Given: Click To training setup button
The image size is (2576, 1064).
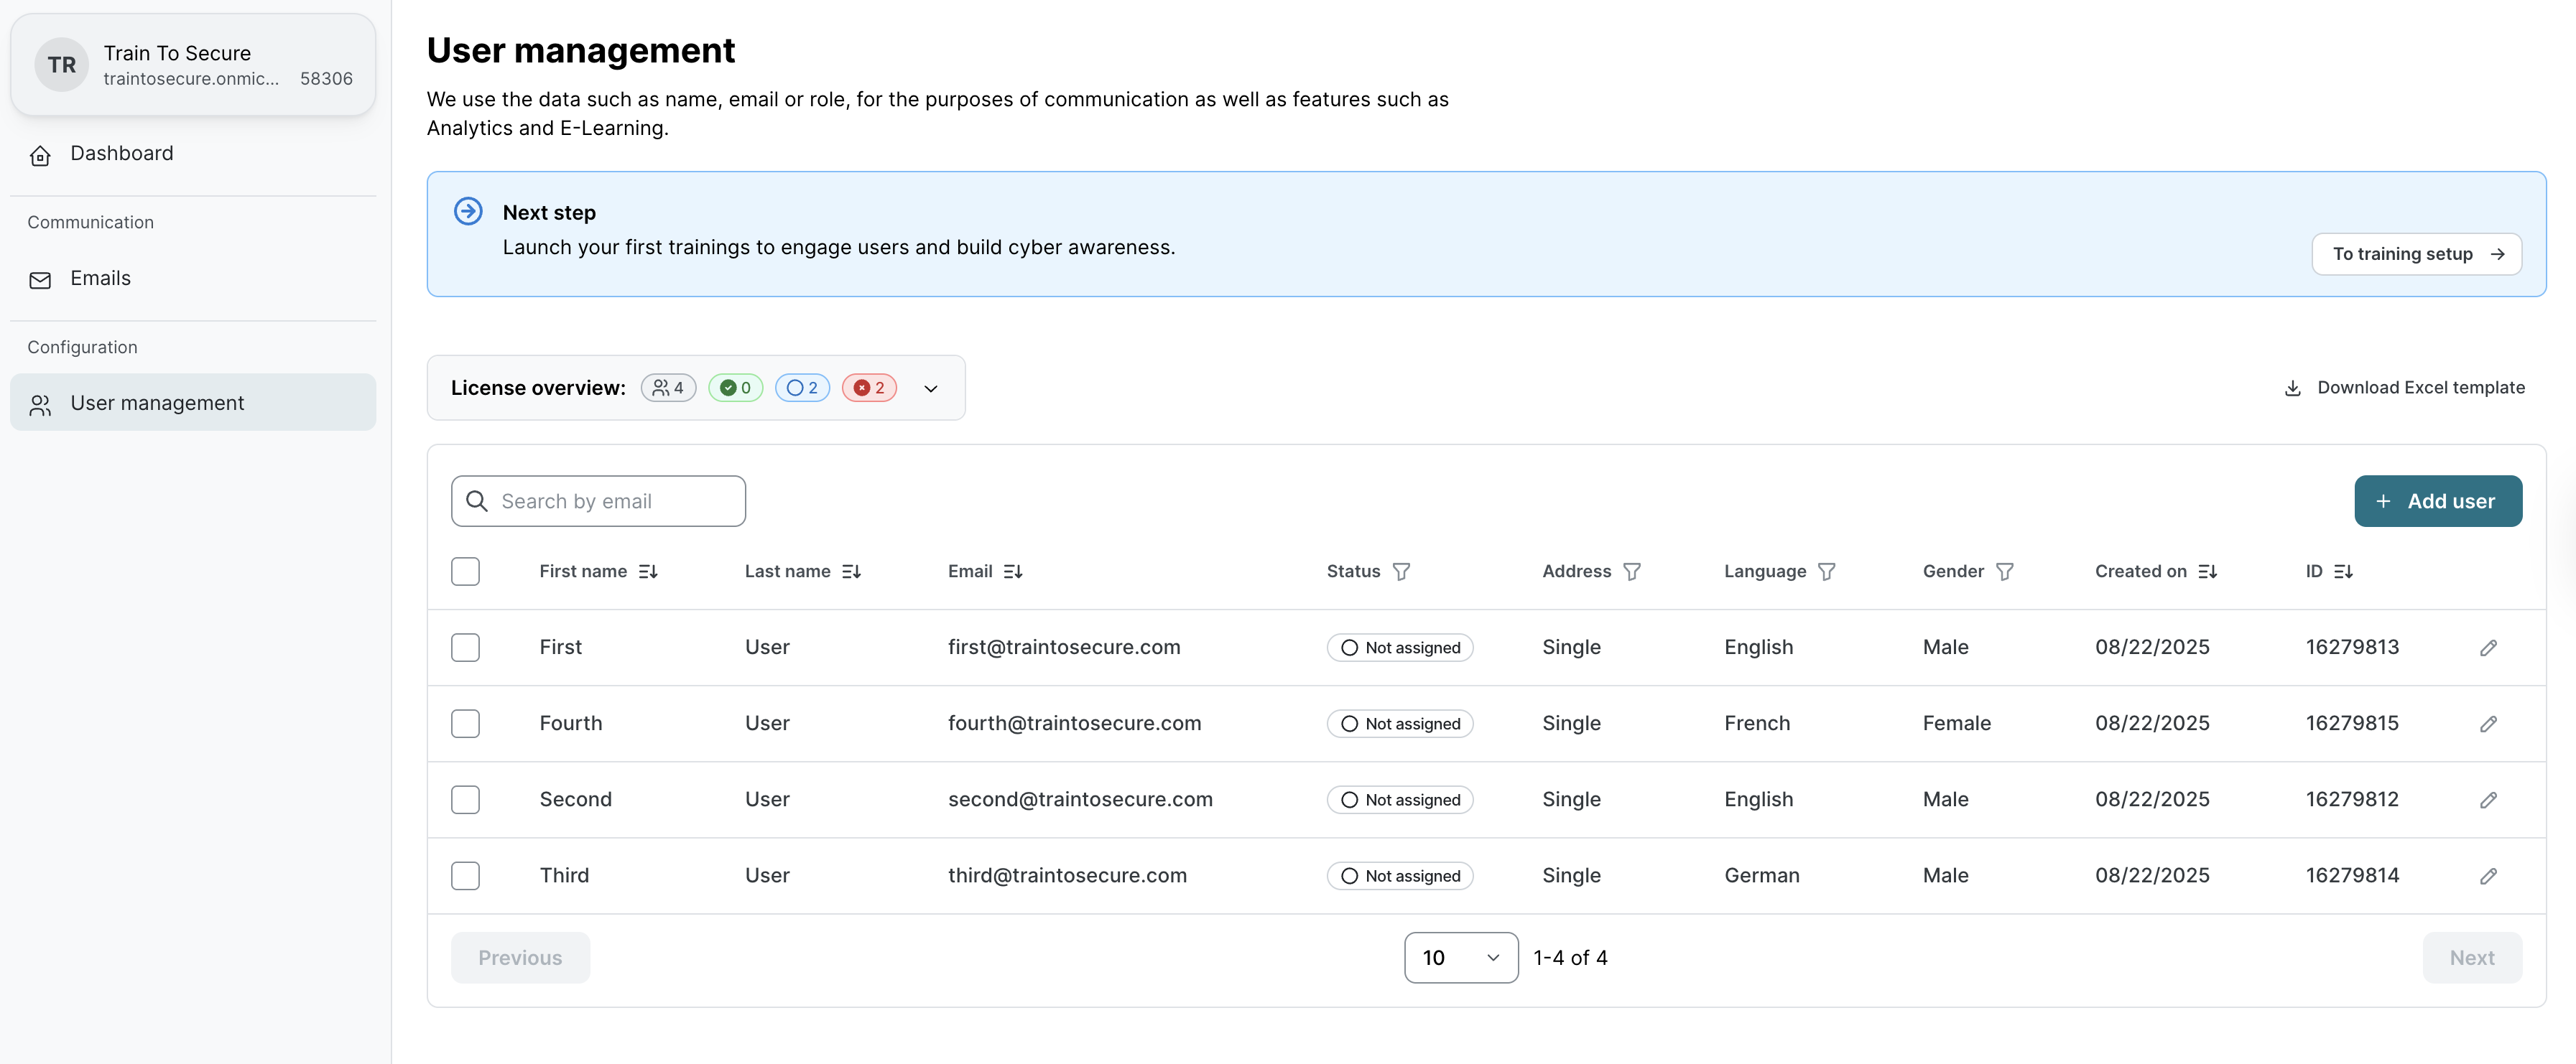Looking at the screenshot, I should click(2415, 253).
